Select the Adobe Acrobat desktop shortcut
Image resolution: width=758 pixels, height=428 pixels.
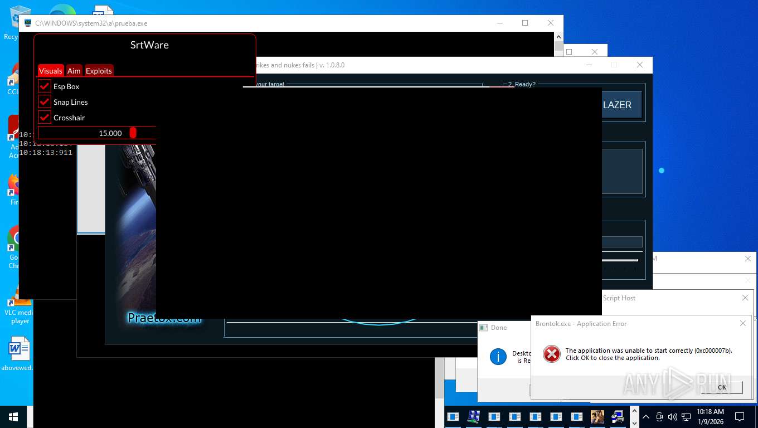[13, 137]
